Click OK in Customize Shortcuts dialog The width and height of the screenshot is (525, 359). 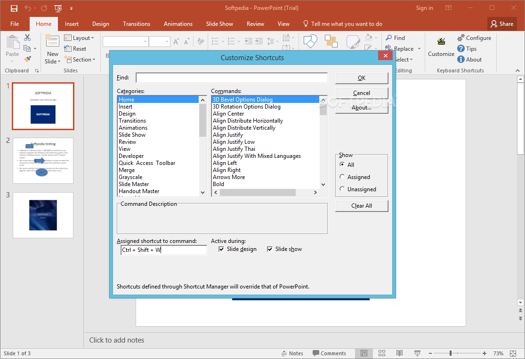(x=362, y=78)
